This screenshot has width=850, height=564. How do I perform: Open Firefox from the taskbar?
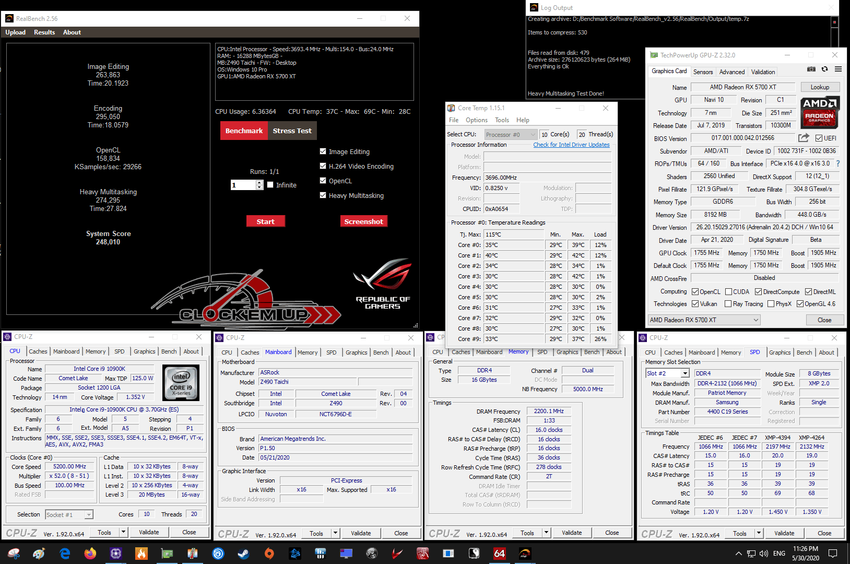point(90,554)
